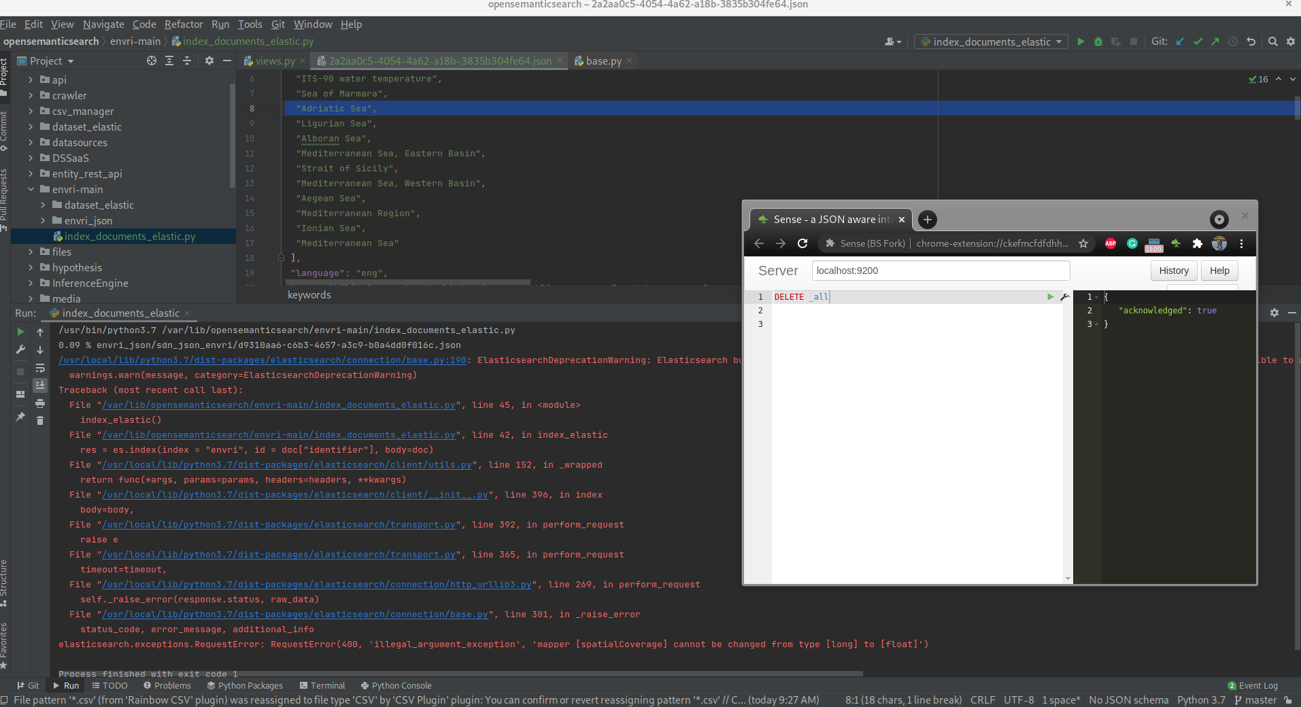Collapse the envri-main folder
This screenshot has height=707, width=1301.
[x=31, y=190]
